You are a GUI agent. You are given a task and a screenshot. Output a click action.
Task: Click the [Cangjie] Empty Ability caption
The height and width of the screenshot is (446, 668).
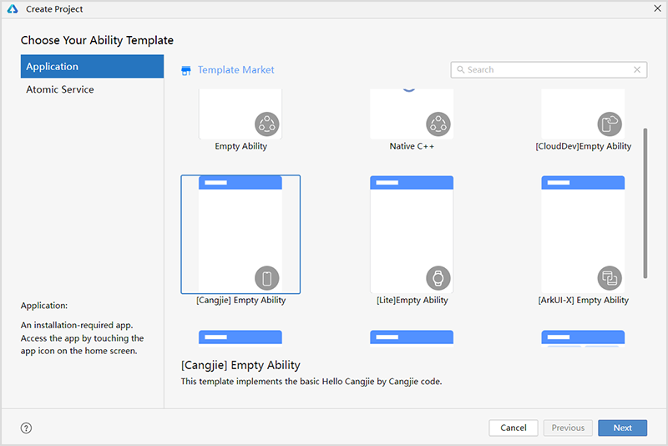(240, 301)
